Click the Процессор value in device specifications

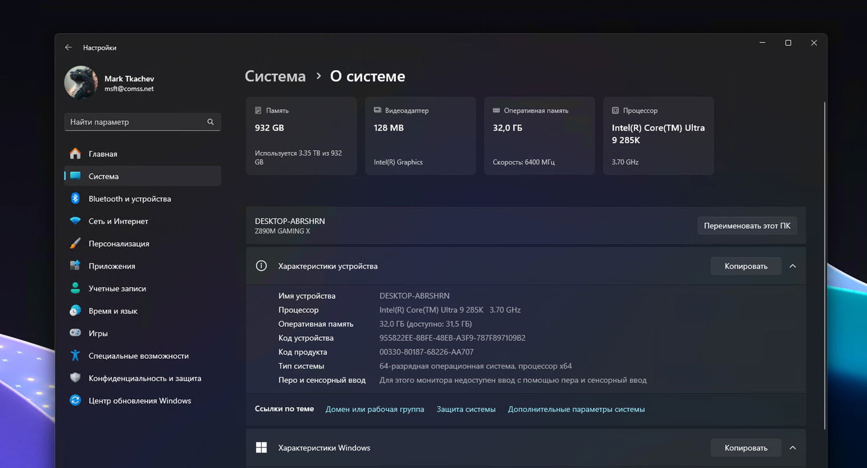450,310
